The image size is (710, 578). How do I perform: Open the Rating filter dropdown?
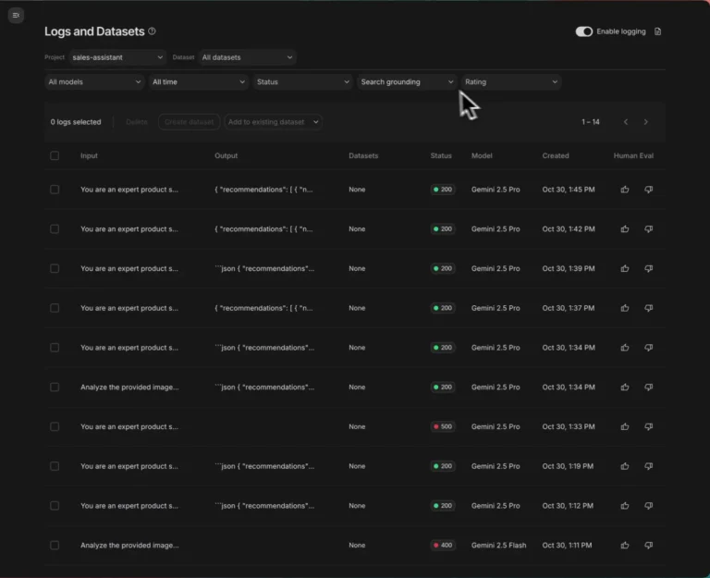pos(511,82)
